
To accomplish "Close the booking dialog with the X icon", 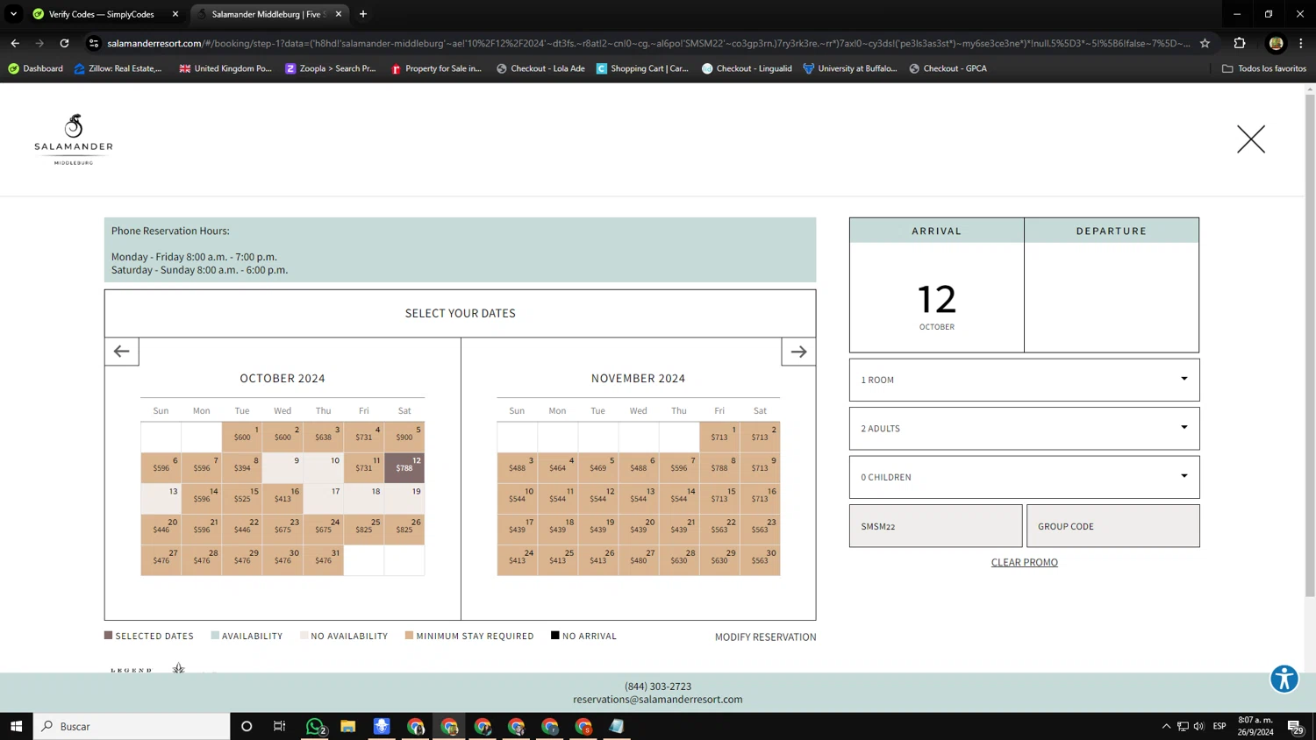I will click(1251, 139).
